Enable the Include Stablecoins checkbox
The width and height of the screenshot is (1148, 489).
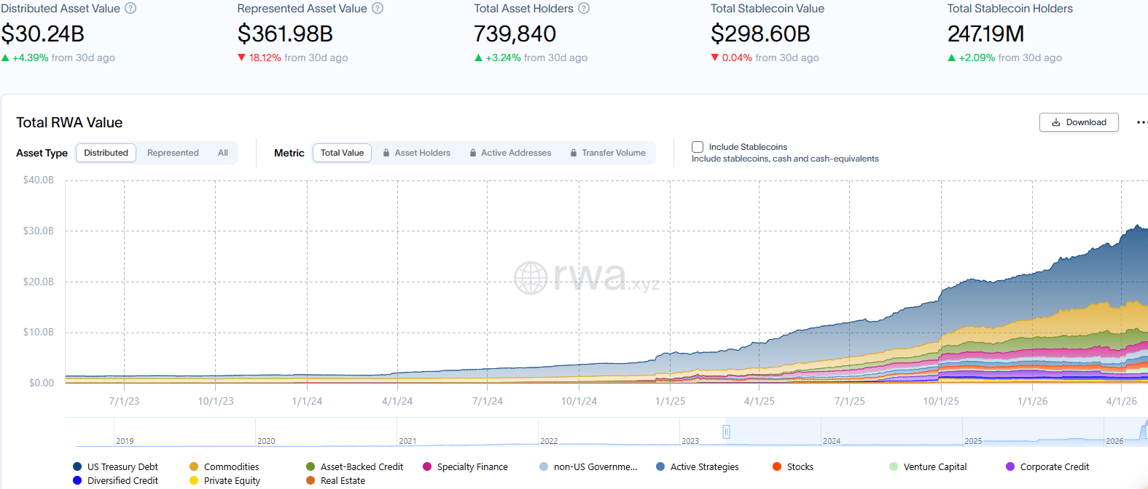[x=698, y=147]
